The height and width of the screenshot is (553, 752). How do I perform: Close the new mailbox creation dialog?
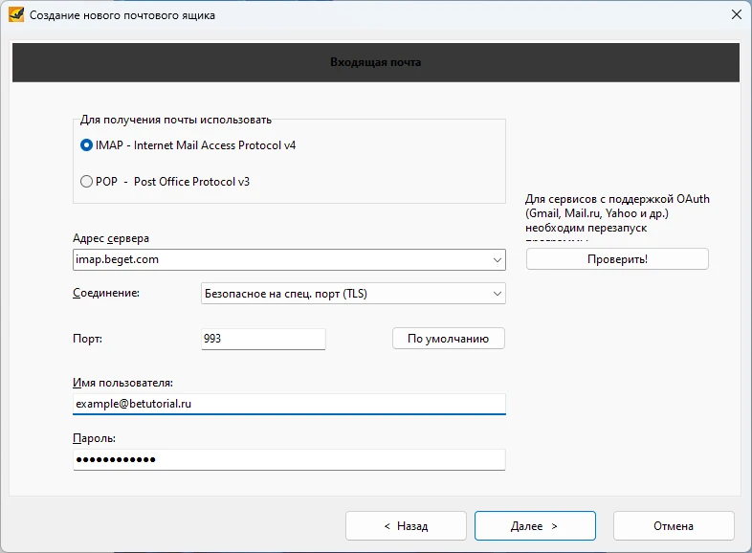pos(736,15)
